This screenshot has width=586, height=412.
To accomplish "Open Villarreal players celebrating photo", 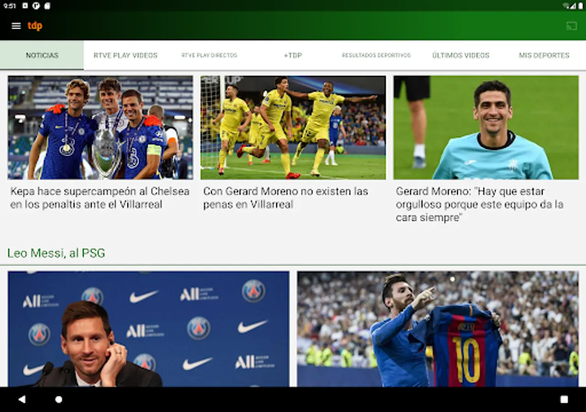I will (293, 127).
